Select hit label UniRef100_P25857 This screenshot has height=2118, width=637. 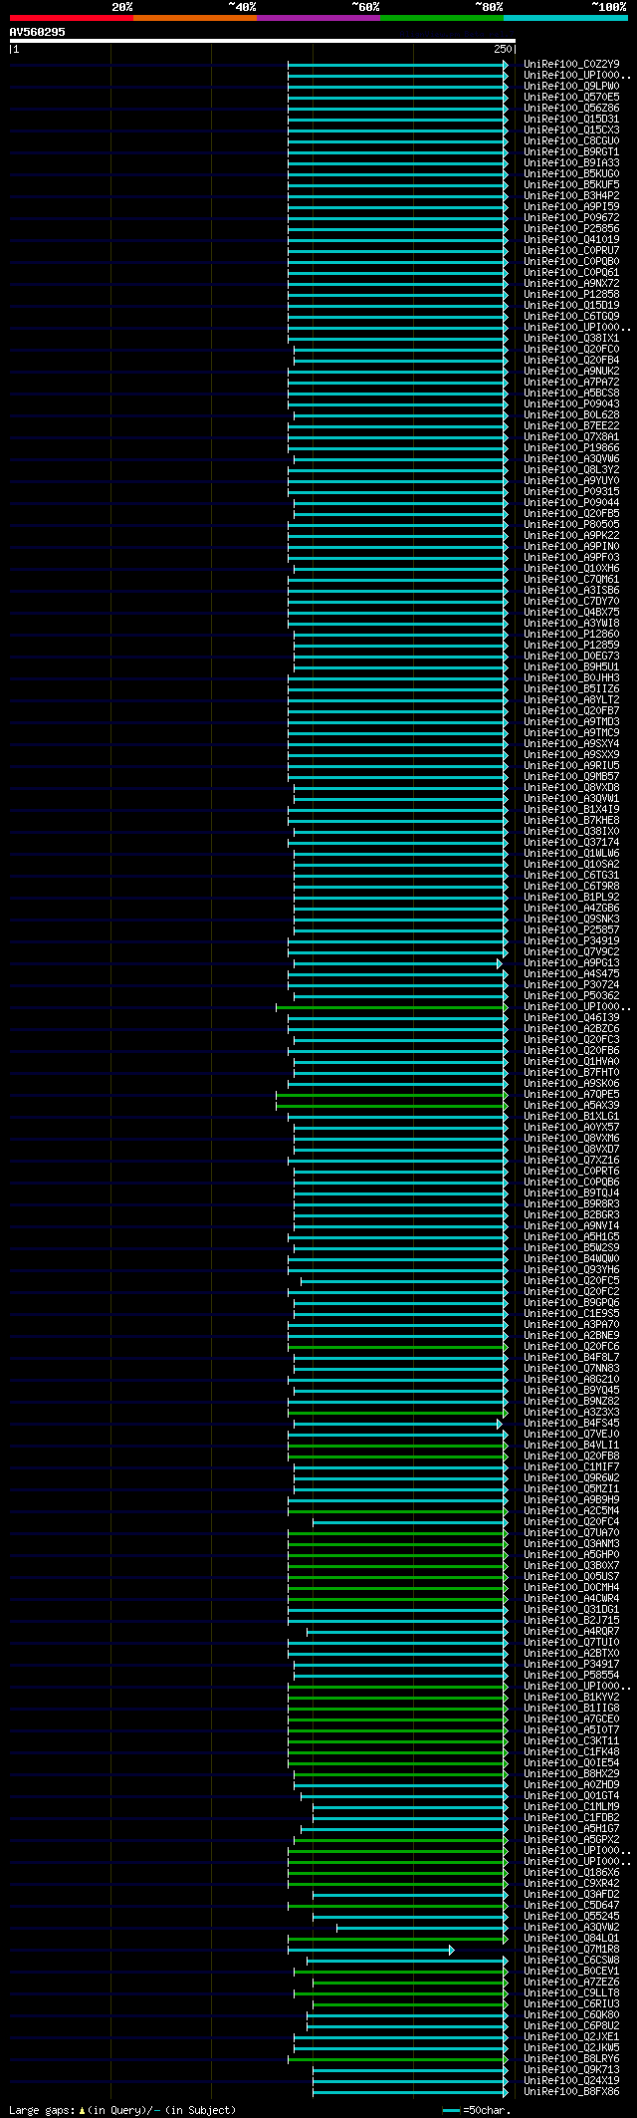571,929
